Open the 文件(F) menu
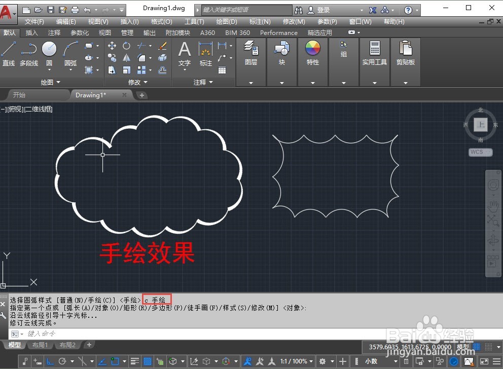The height and width of the screenshot is (369, 503). (34, 21)
